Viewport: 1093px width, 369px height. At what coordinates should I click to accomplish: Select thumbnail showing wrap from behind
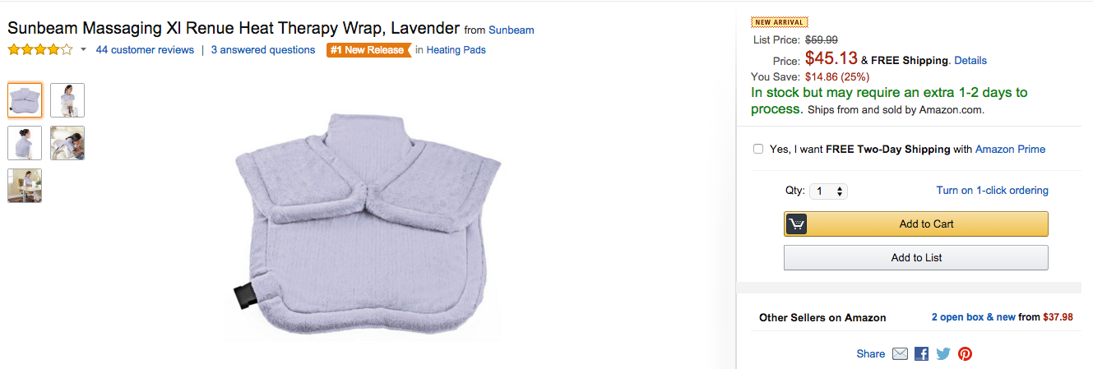point(25,143)
